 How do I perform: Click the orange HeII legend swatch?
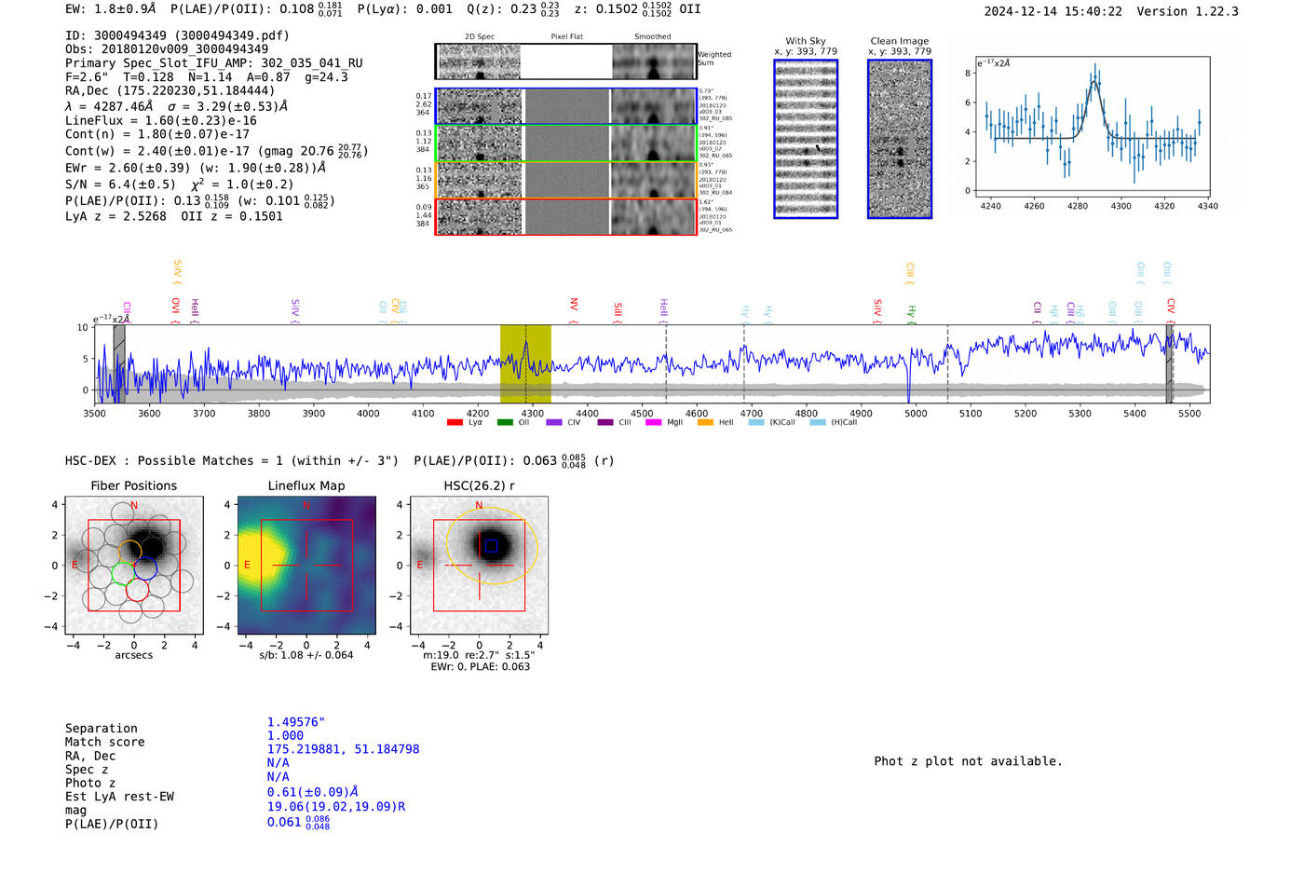pyautogui.click(x=705, y=423)
